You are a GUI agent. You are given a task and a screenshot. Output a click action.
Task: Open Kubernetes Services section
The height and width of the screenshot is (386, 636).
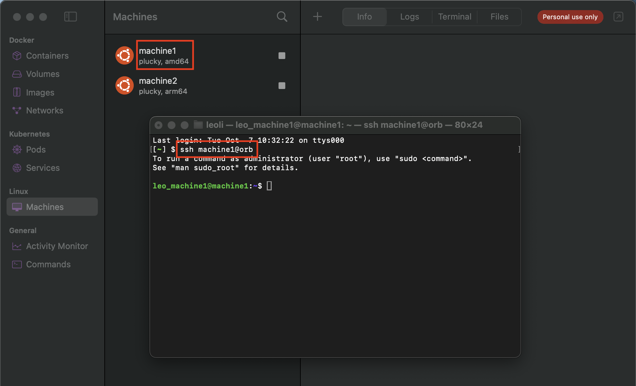43,168
